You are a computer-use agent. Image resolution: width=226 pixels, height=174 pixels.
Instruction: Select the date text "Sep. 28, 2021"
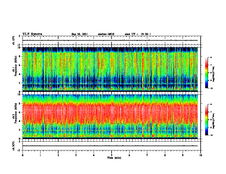tap(80, 34)
